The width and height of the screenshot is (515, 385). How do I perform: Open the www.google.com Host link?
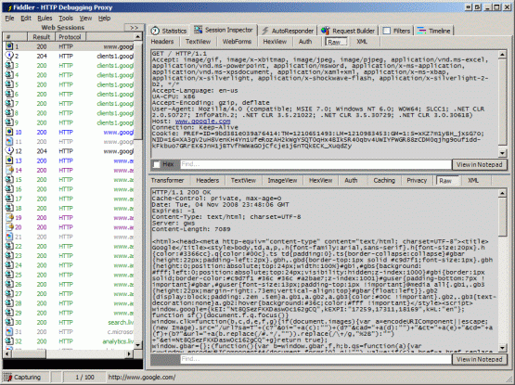tap(202, 122)
